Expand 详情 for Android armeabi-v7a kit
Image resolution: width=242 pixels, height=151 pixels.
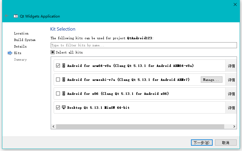[x=231, y=80]
